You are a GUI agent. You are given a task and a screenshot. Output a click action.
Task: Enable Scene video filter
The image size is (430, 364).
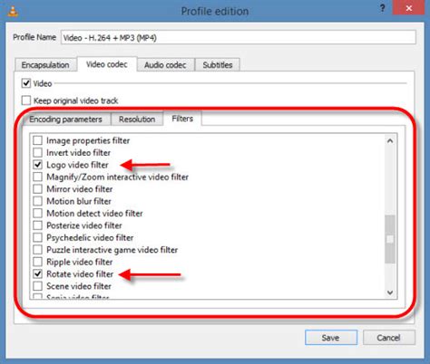pyautogui.click(x=37, y=286)
